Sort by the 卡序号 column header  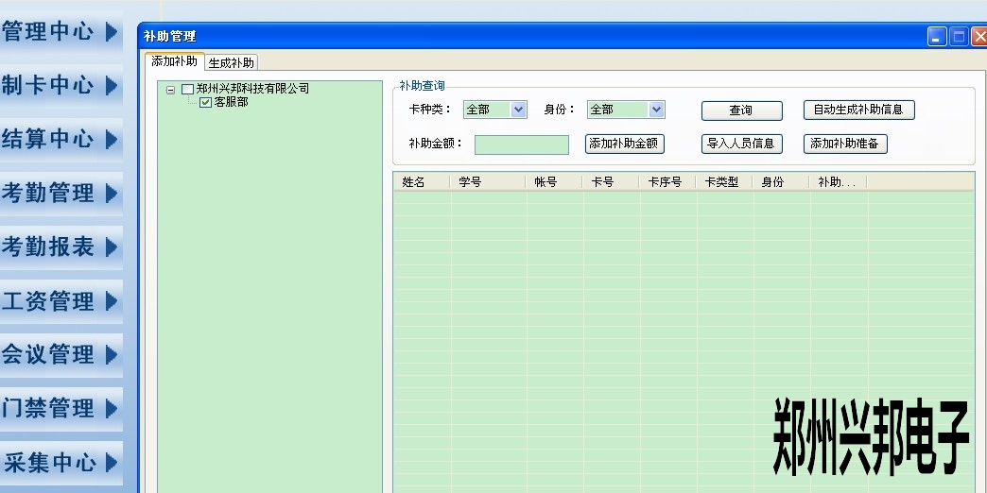tap(667, 181)
